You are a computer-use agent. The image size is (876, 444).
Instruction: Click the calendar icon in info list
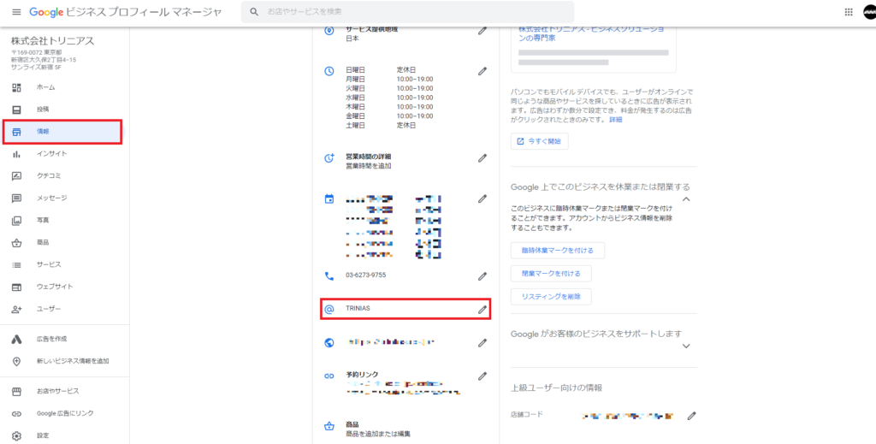pyautogui.click(x=329, y=198)
